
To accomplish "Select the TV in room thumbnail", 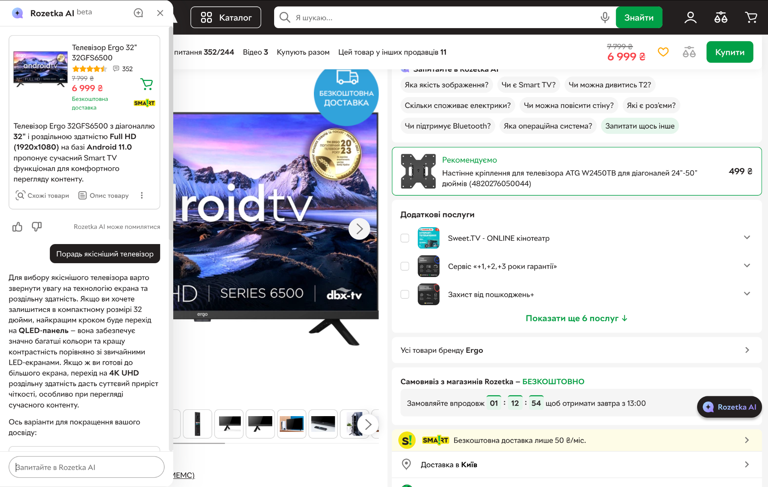I will click(291, 424).
